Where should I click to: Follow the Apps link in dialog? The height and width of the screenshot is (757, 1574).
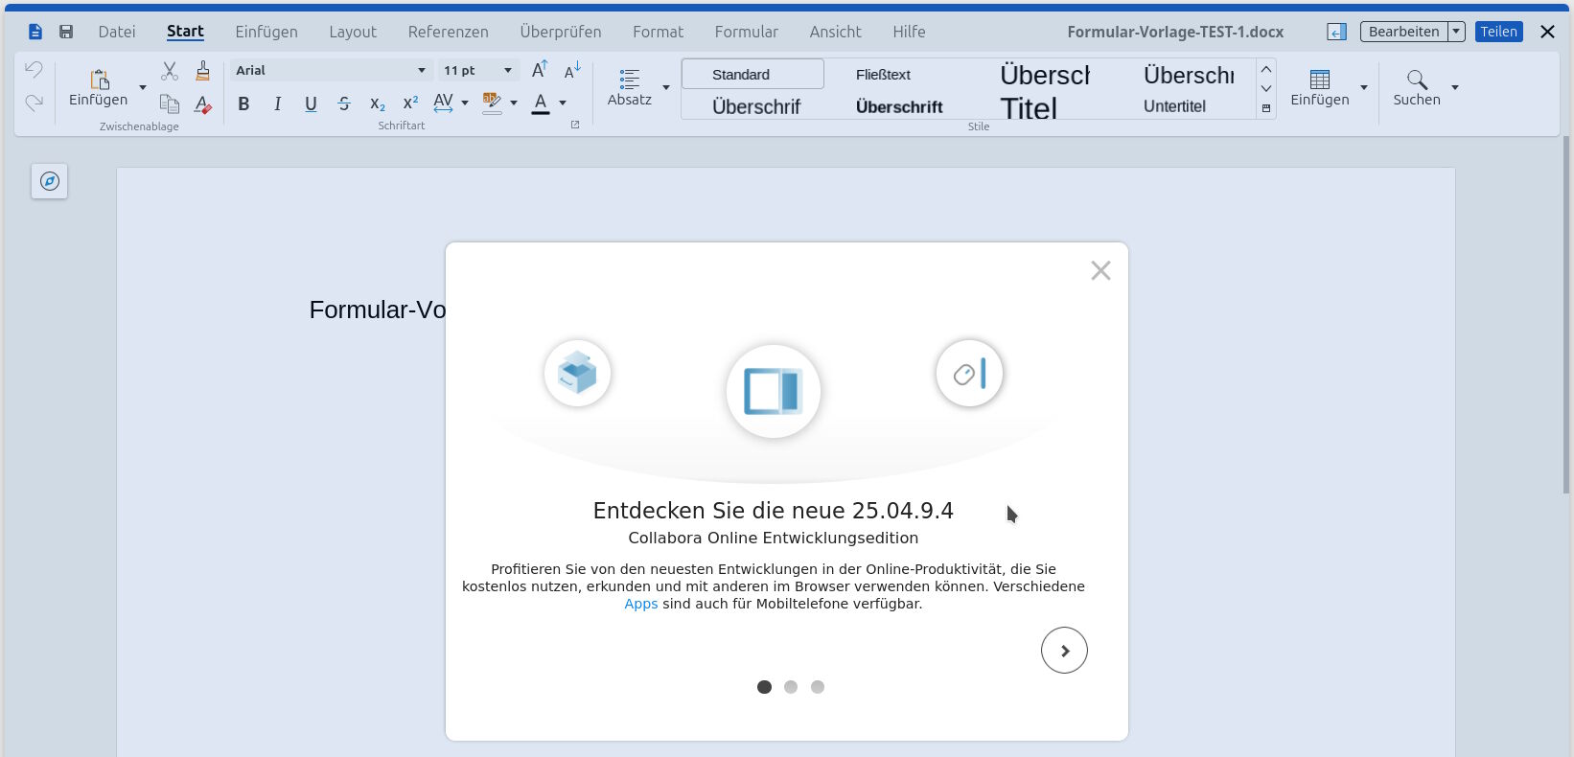tap(640, 604)
